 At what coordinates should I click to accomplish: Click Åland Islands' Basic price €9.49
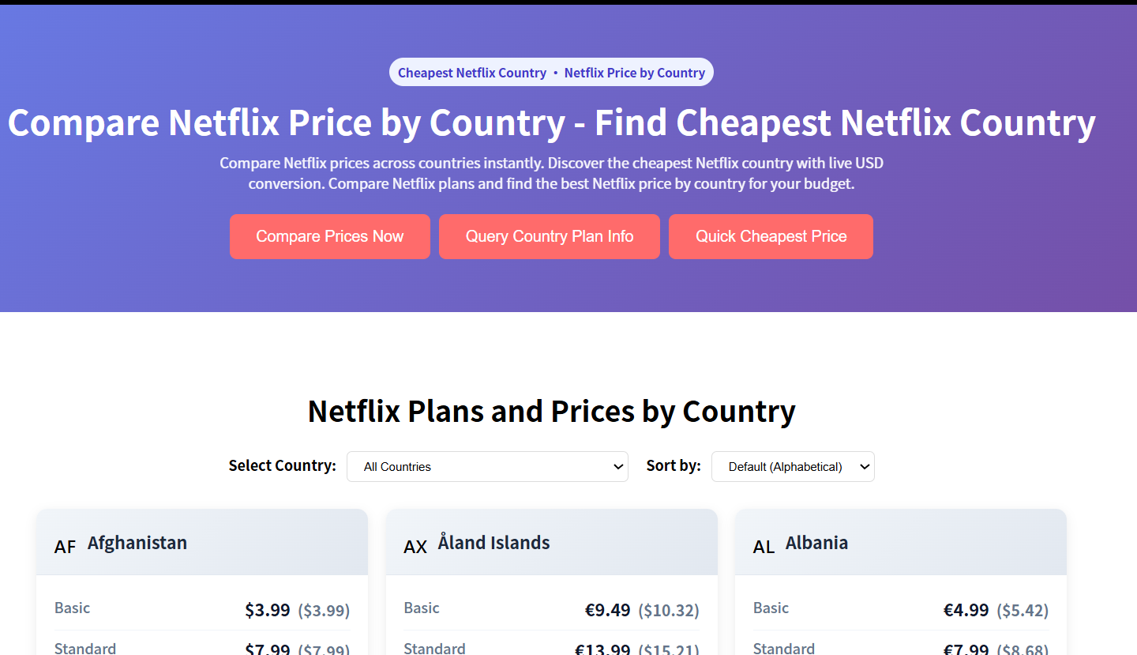[607, 610]
